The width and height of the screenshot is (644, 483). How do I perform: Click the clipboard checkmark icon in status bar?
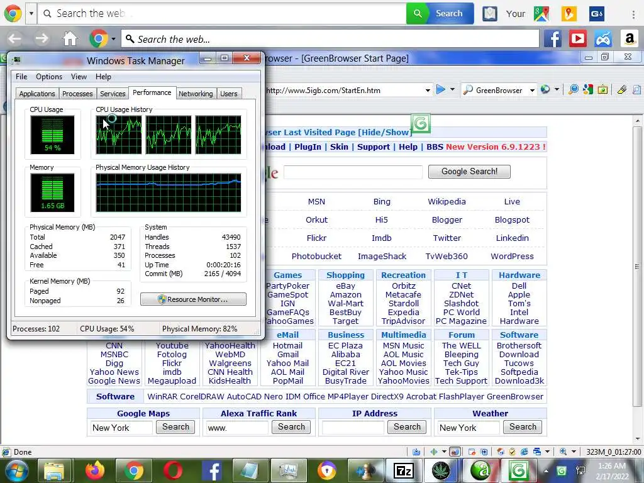(512, 452)
